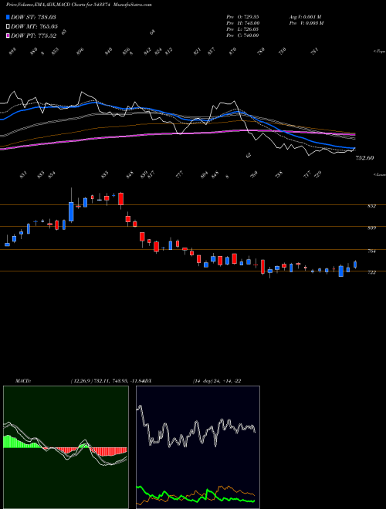Click the 752.60 current price label

365,158
